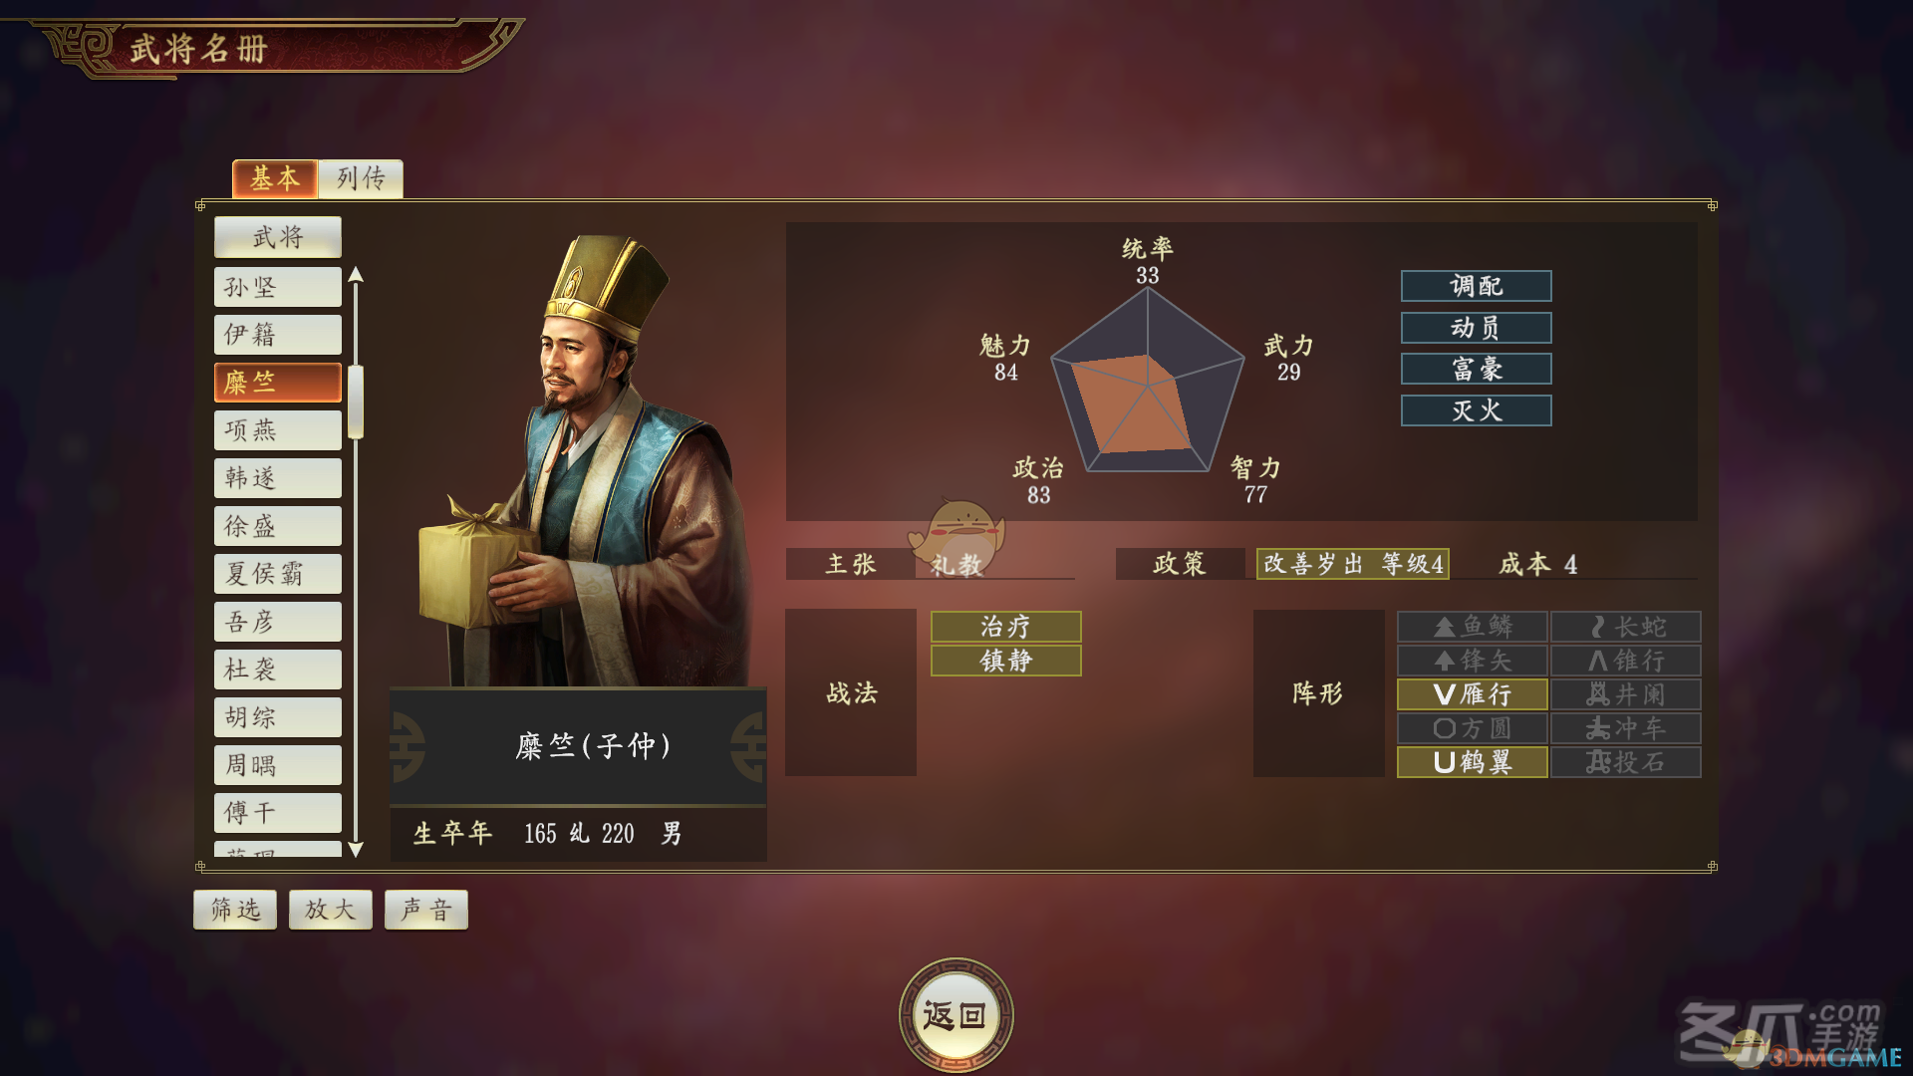Click the list scroll down arrow
The image size is (1913, 1076).
(356, 849)
